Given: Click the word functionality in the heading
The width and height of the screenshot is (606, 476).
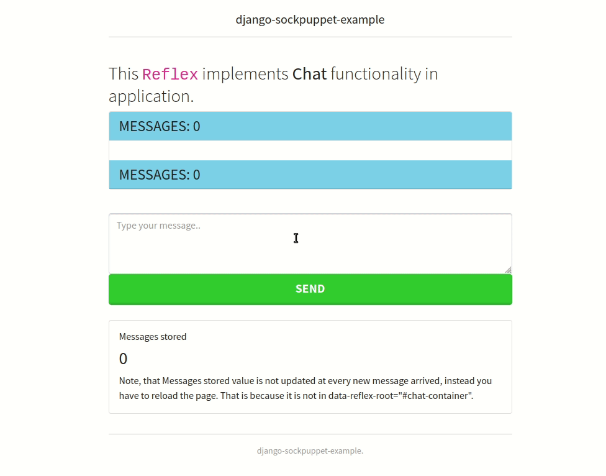Looking at the screenshot, I should coord(375,74).
